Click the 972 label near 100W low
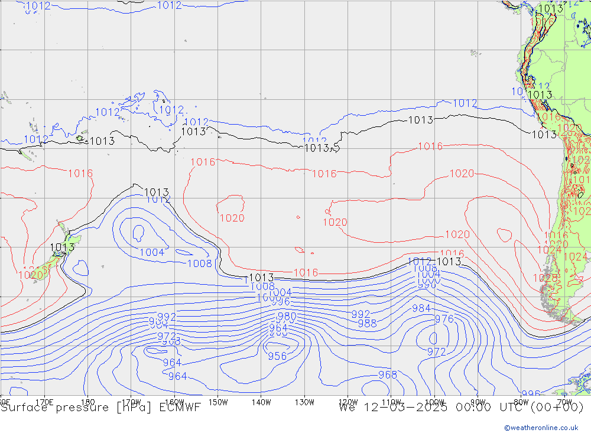591x433 pixels. tap(437, 352)
